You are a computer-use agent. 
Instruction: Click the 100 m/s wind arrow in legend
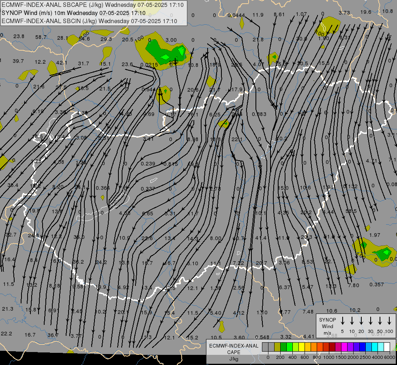coord(389,321)
